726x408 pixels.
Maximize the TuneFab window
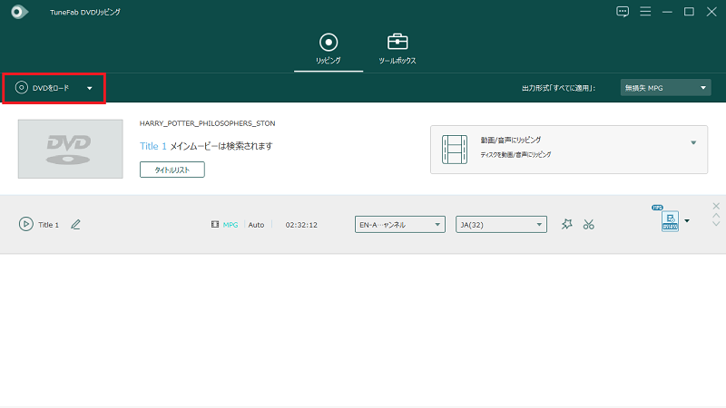coord(689,12)
